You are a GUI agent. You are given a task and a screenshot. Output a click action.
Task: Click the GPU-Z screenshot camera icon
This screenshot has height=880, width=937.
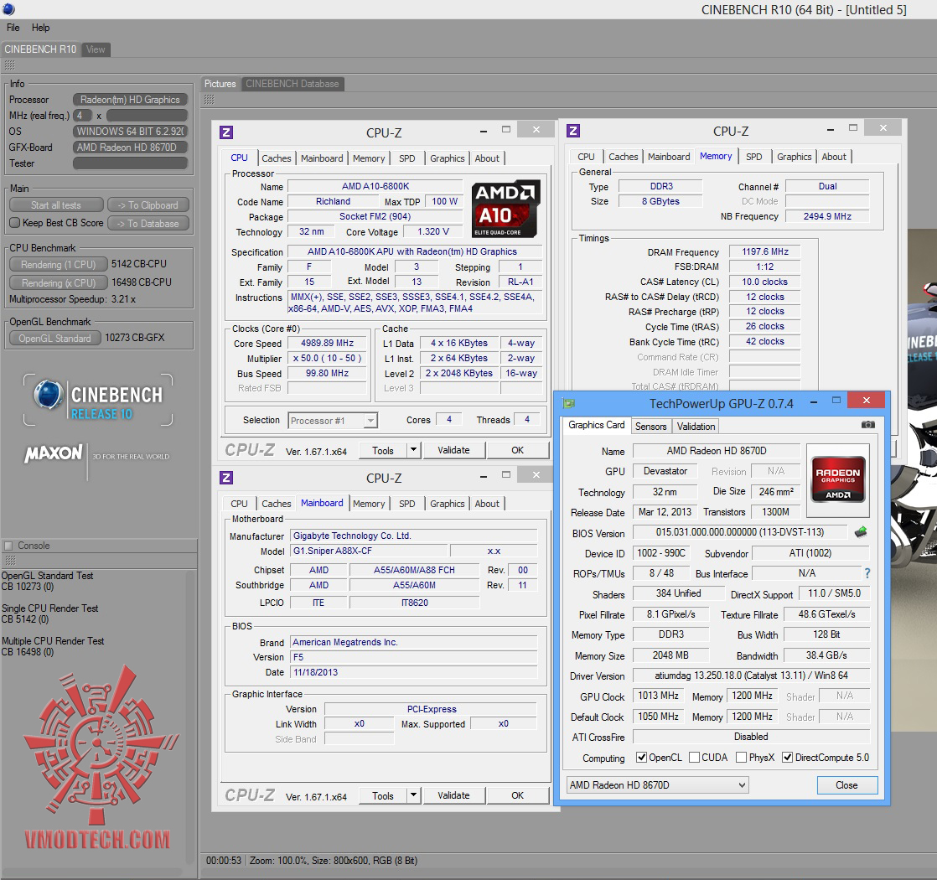(868, 425)
